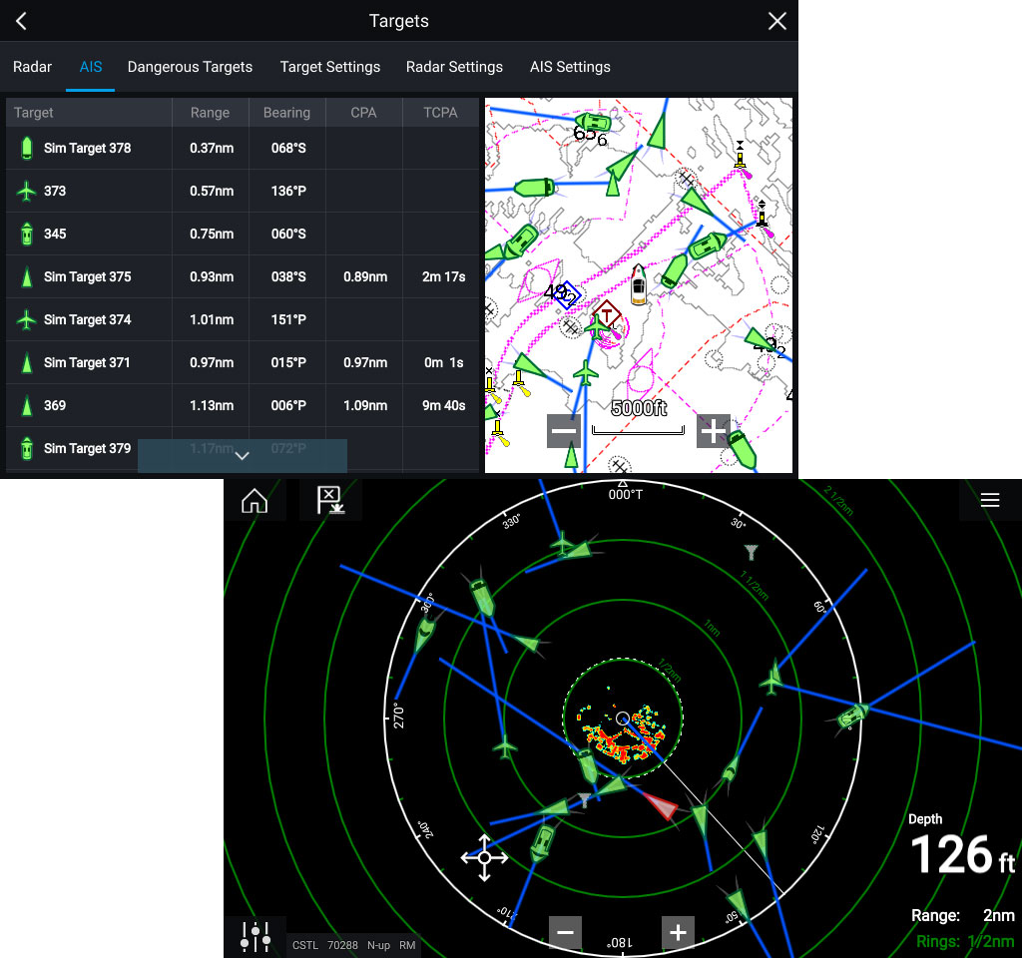1022x958 pixels.
Task: Click the 0.89nm CPA cell for Sim Target 375
Action: [x=365, y=277]
